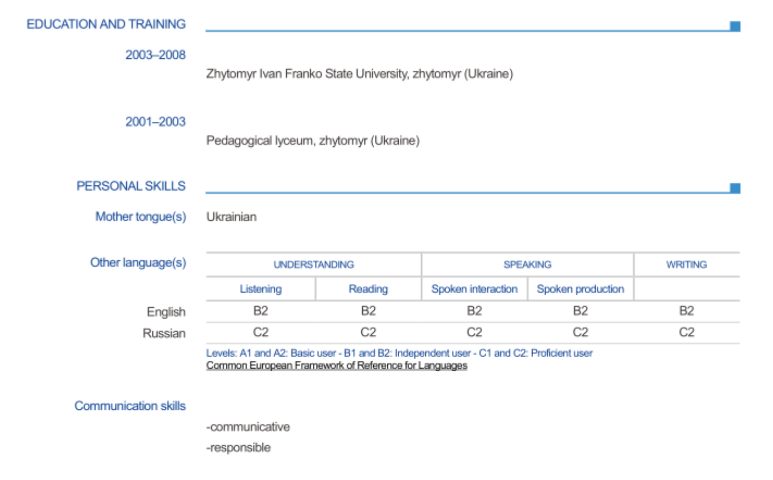This screenshot has width=773, height=480.
Task: Click the blue square beside Personal Skills line
Action: pos(734,188)
